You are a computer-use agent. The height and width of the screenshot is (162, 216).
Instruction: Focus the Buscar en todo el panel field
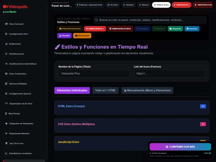click(150, 20)
